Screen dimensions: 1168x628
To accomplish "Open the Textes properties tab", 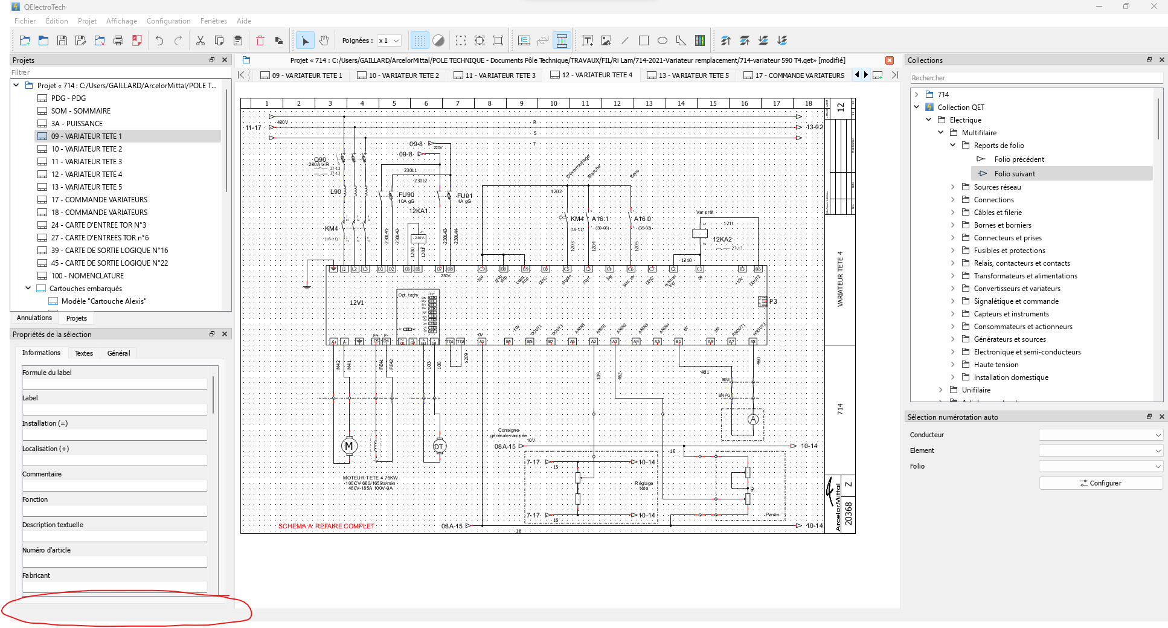I will (84, 353).
